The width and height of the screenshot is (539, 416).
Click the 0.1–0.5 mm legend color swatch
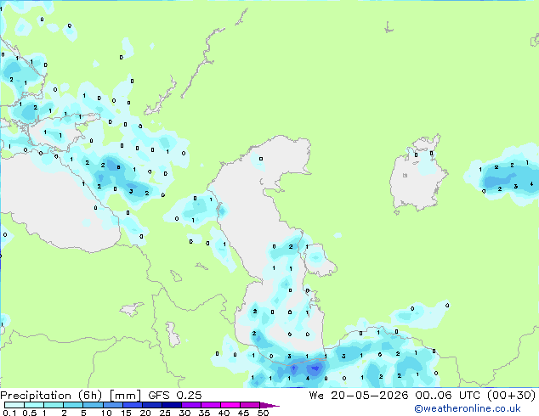(14, 405)
